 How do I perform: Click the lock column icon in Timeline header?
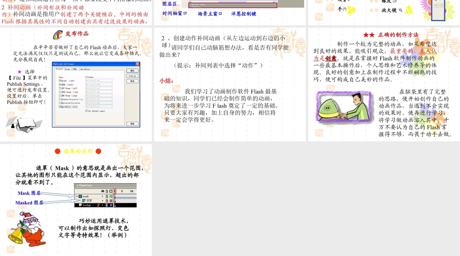[x=107, y=191]
